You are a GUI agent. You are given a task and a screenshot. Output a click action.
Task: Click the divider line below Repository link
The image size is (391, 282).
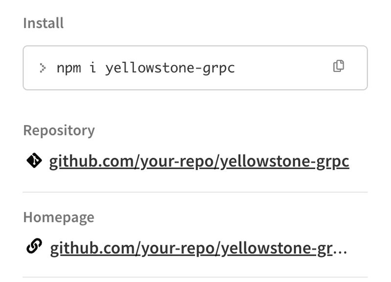(x=195, y=192)
